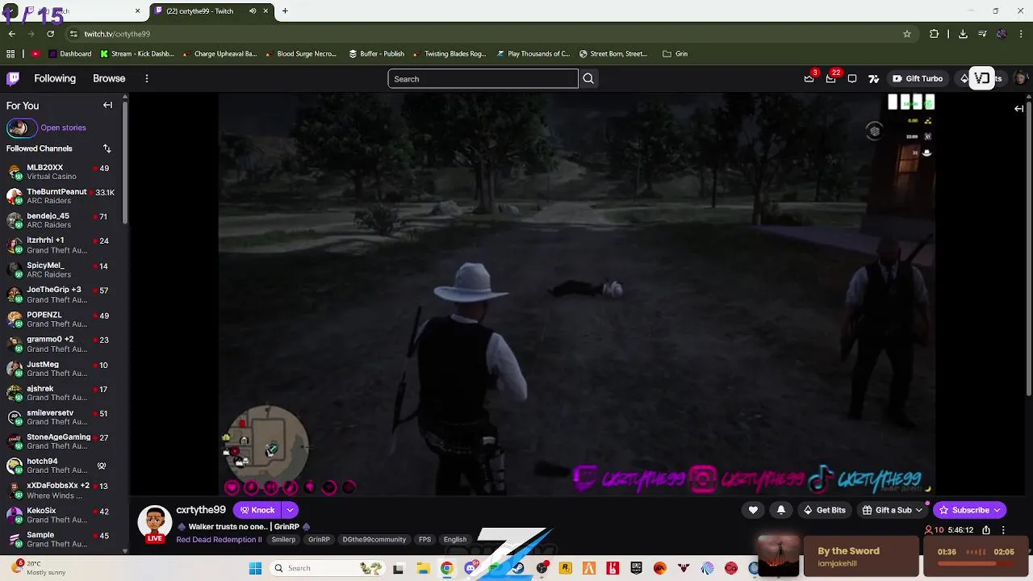Open TheBurntPeanut followed channel

pos(61,196)
